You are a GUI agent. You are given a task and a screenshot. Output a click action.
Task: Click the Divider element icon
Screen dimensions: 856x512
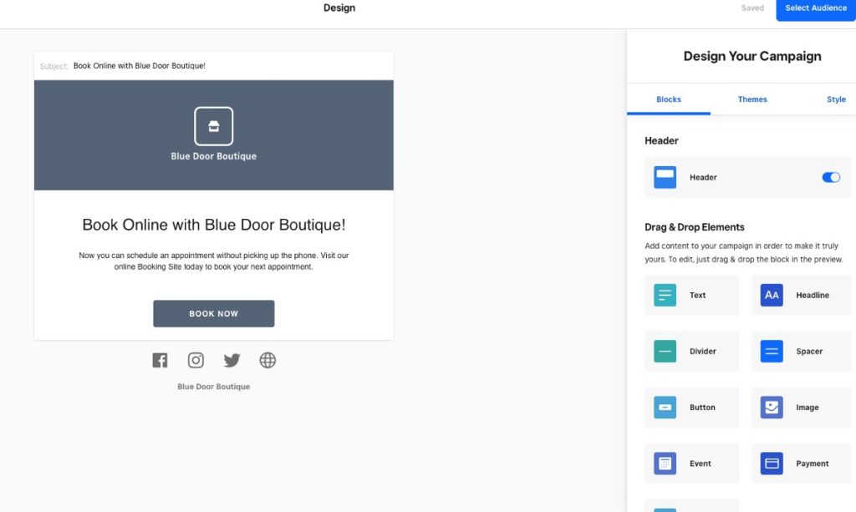(x=665, y=351)
